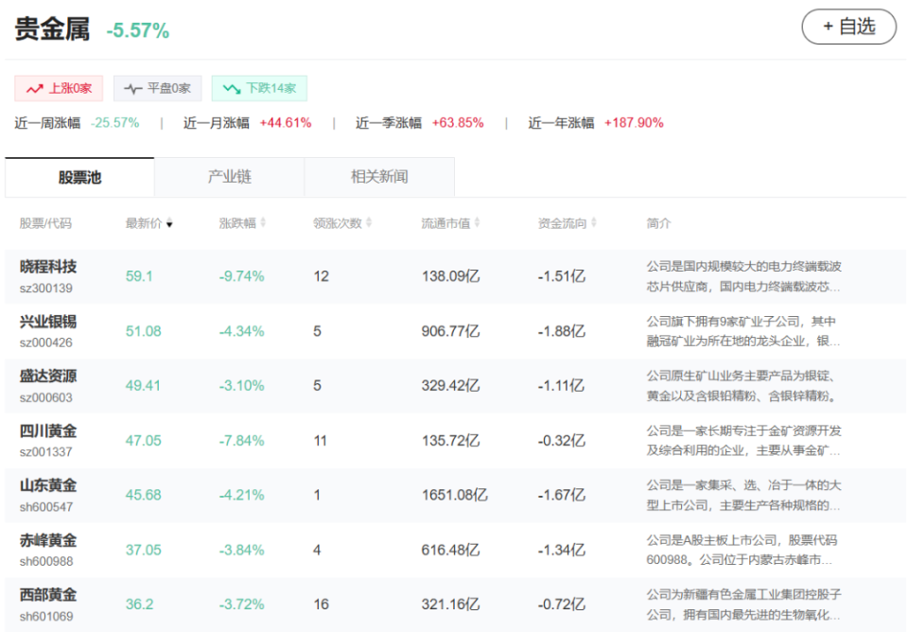Open the 相关新闻 tab

point(379,177)
